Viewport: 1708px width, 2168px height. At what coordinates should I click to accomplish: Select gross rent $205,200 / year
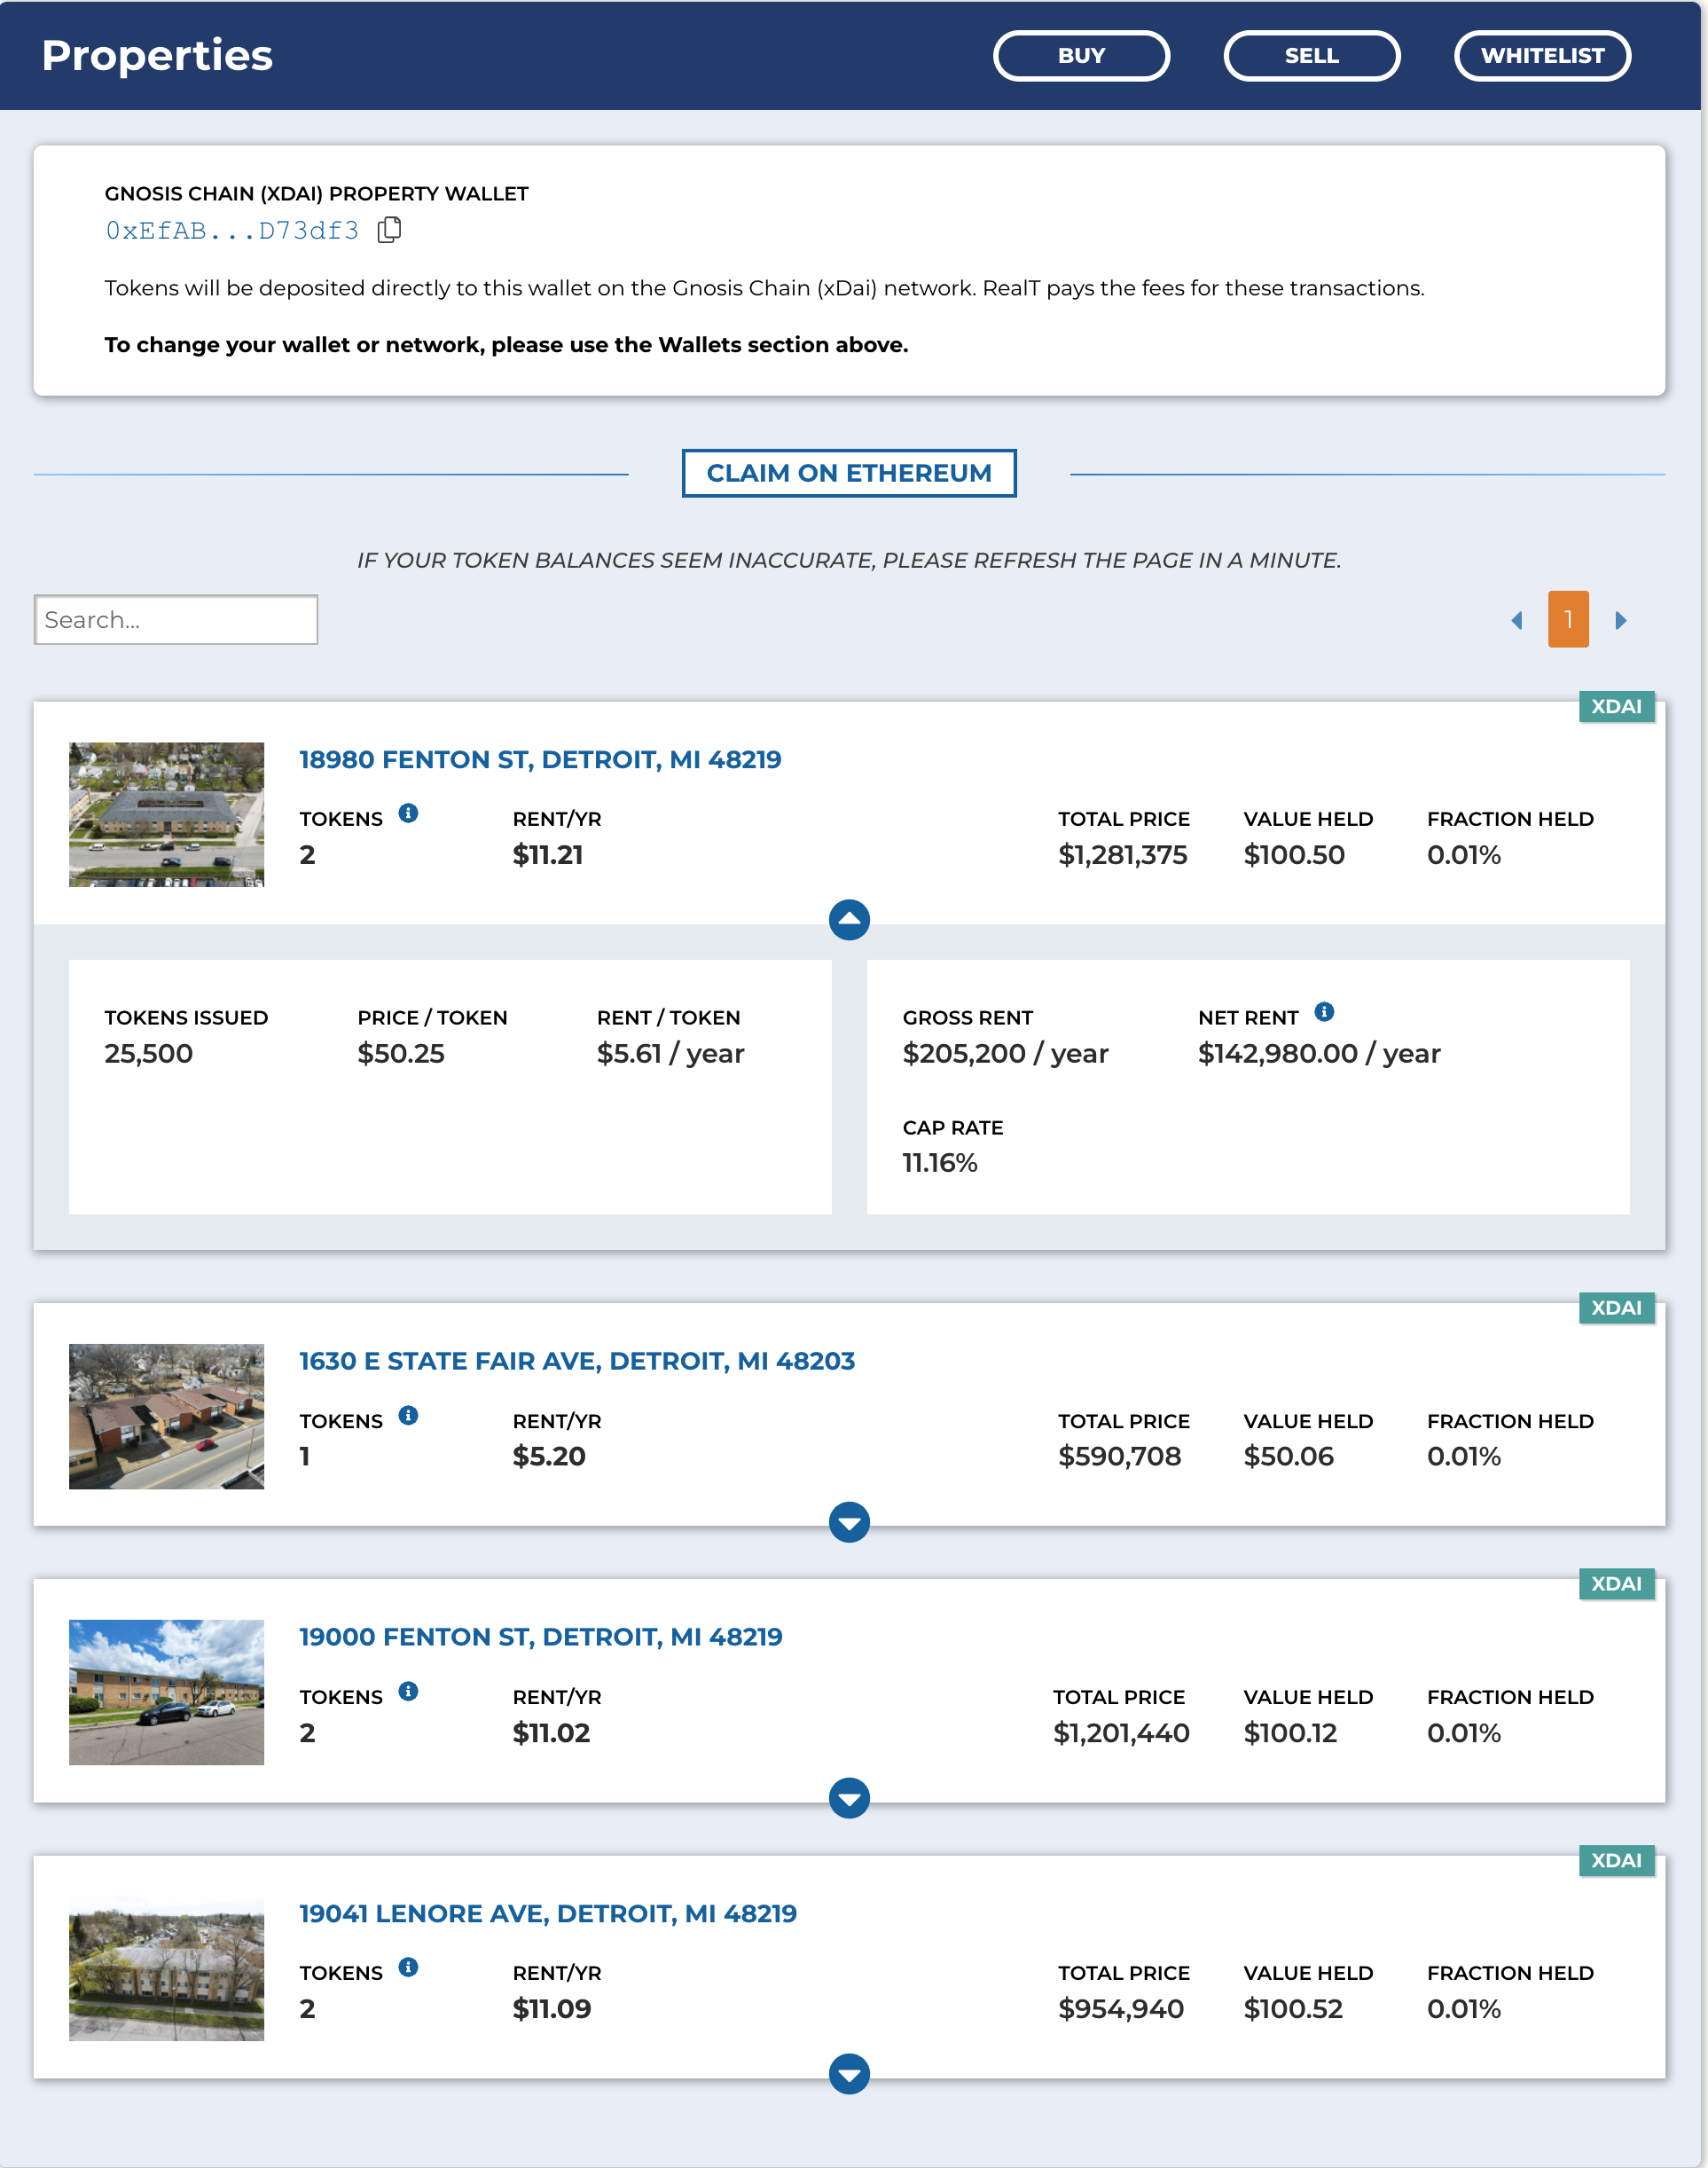[1005, 1053]
